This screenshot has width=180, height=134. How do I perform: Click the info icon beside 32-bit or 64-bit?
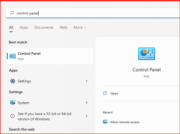(12, 116)
